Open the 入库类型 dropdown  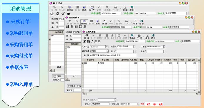click(107, 47)
